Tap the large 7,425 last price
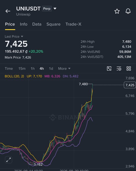The image size is (136, 171). [x=16, y=44]
